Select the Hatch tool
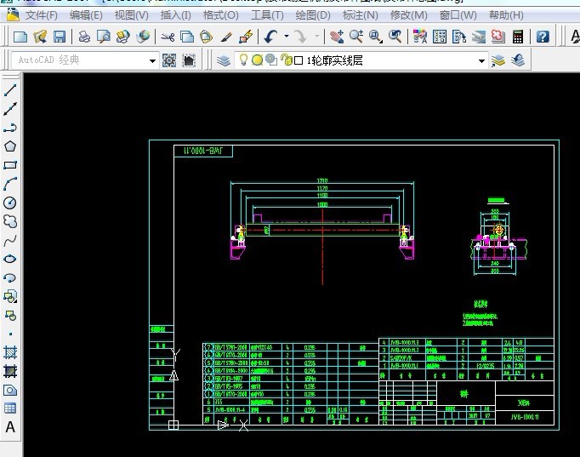 (x=10, y=352)
